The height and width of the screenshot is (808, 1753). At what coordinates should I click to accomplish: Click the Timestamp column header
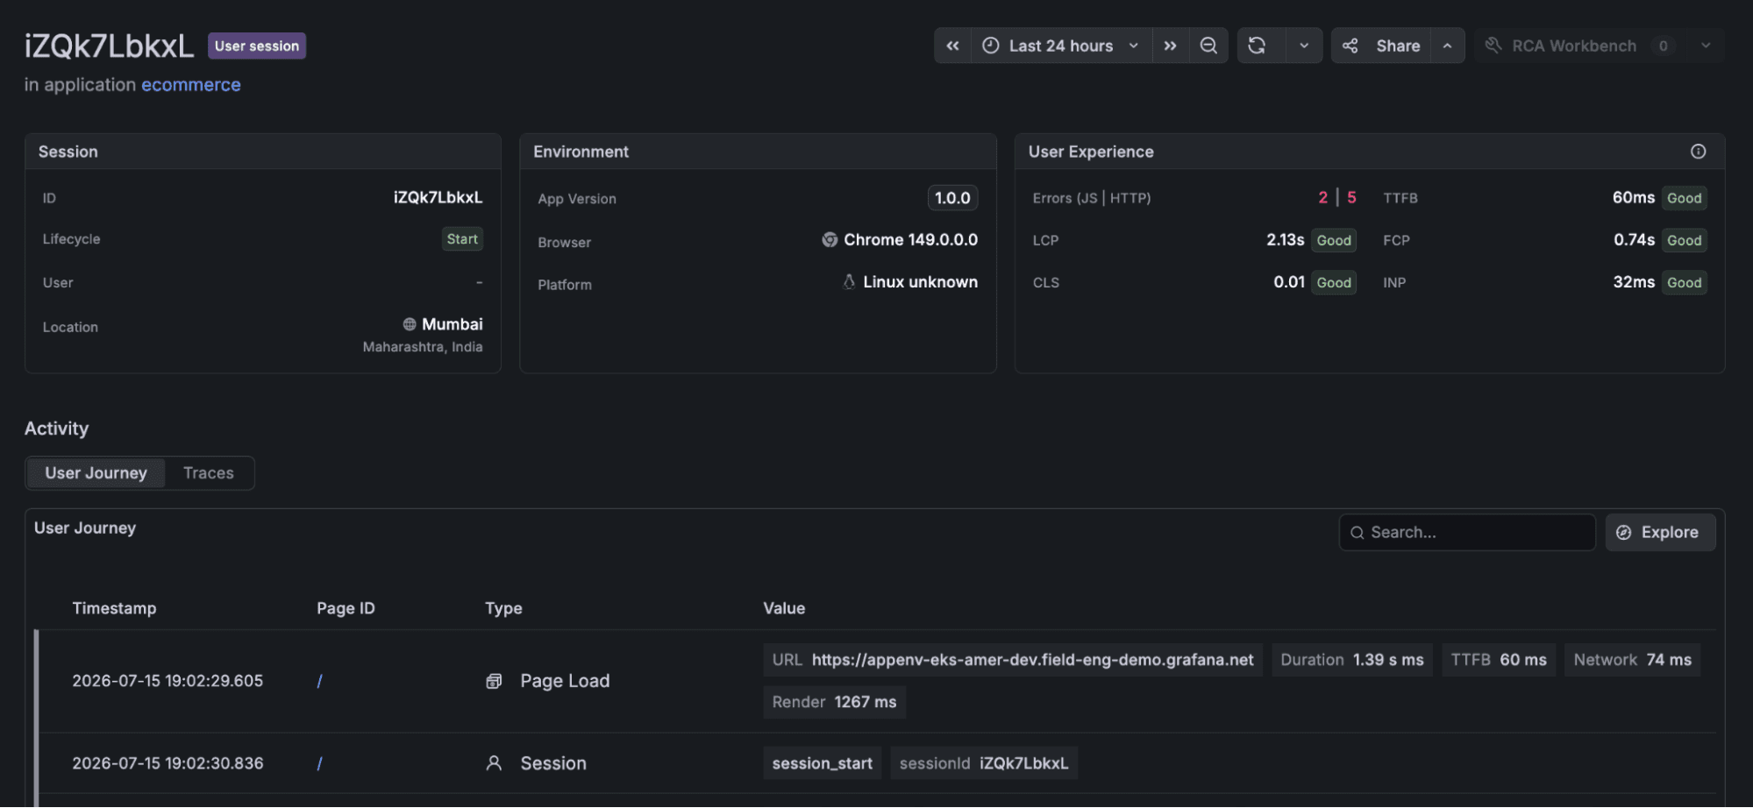point(114,608)
